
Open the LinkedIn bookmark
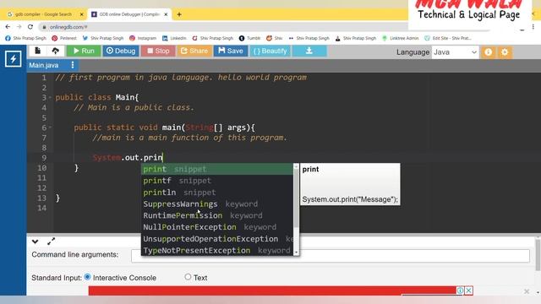click(174, 38)
